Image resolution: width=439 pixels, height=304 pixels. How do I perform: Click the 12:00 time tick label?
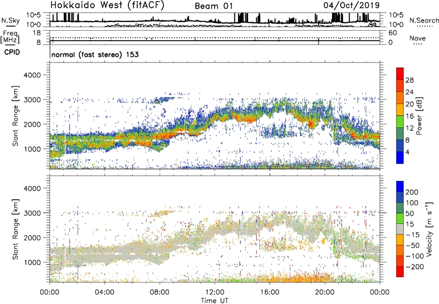point(215,292)
